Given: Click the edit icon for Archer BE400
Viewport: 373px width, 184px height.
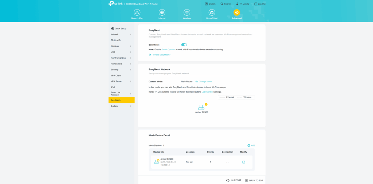Looking at the screenshot, I should [x=244, y=162].
